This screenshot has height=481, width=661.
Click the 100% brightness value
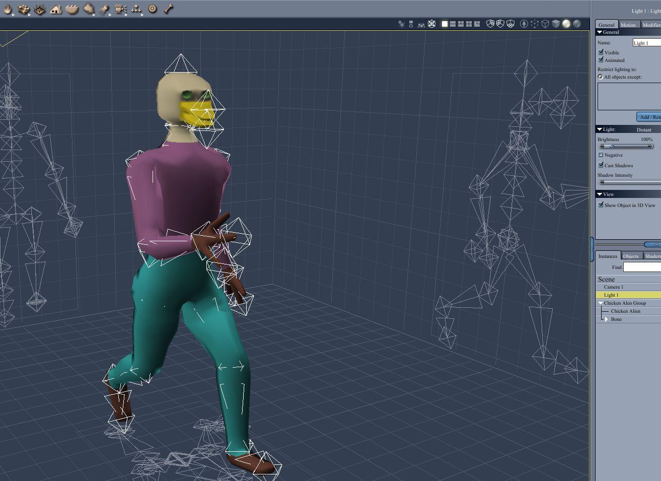pos(646,140)
